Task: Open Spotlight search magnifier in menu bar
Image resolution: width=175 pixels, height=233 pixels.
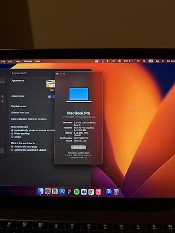Action: pos(144,61)
